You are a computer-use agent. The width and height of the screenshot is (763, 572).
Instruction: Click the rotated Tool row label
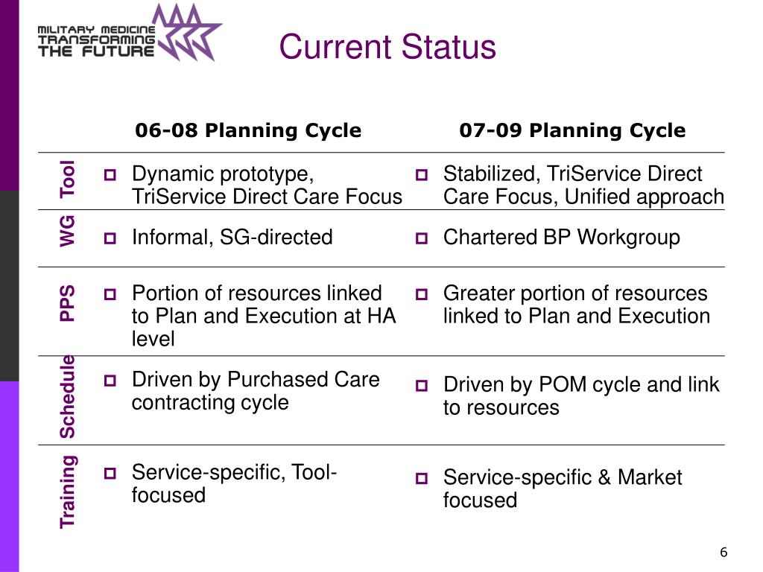[x=67, y=179]
